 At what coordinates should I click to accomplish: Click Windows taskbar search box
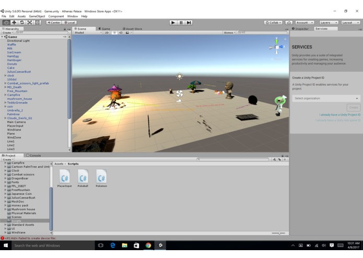[53, 245]
